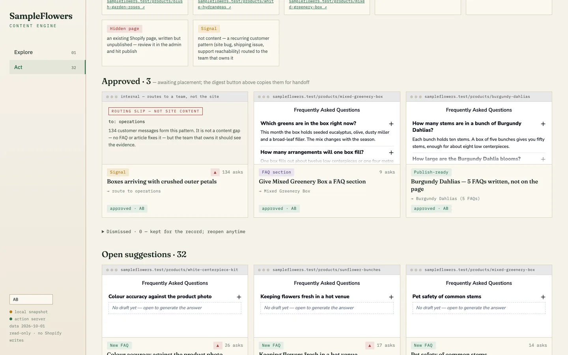Click the Signal tag in the top legend card

(x=209, y=29)
